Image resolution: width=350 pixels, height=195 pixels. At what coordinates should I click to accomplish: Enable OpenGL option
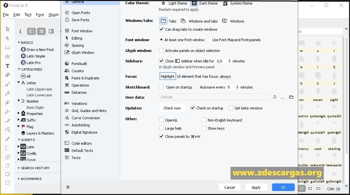click(161, 120)
